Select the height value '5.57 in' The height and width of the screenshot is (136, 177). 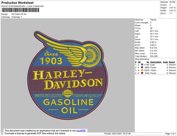(x=173, y=8)
